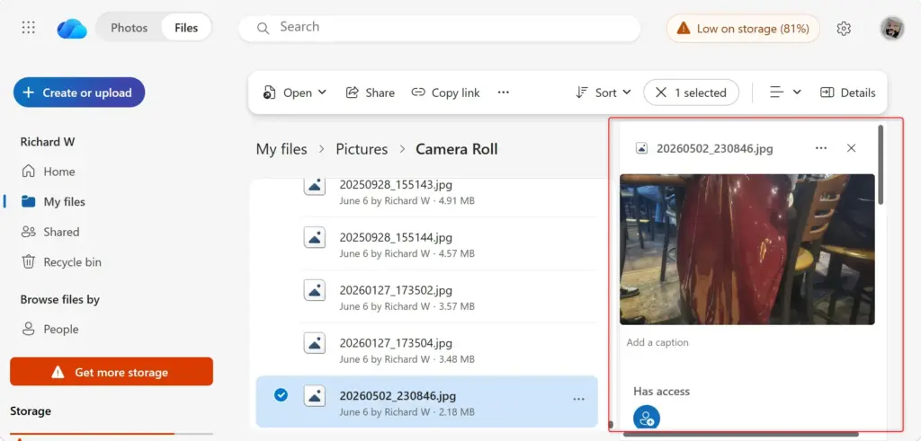Click Get more storage button

[x=112, y=372]
